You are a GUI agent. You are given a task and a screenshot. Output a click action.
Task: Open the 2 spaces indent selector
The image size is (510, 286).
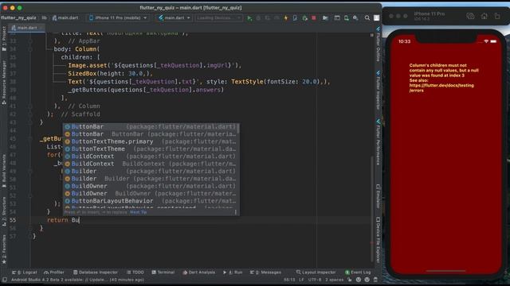point(334,280)
